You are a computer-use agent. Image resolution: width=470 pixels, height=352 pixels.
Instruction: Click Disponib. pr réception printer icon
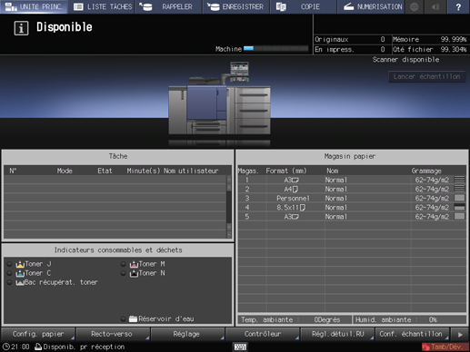click(x=38, y=347)
